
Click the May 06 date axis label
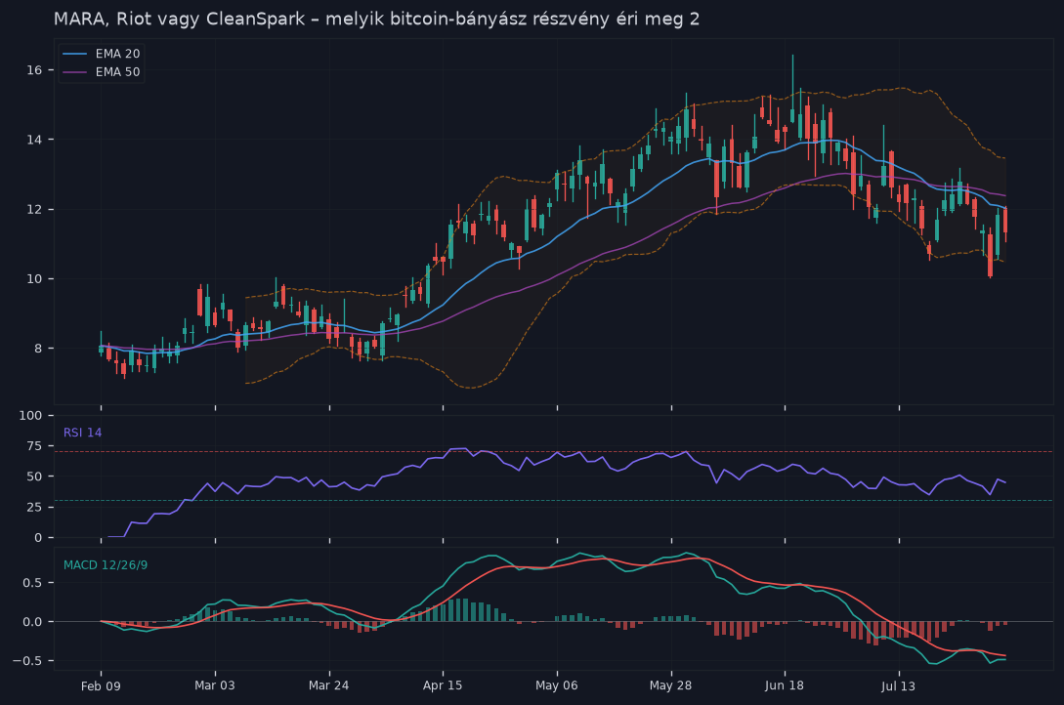point(557,685)
